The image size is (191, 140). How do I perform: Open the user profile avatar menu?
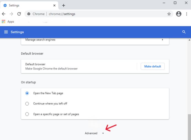(x=179, y=14)
